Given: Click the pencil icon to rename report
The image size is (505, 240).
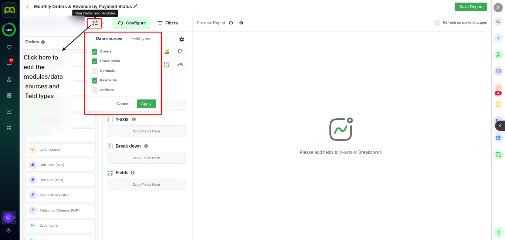Looking at the screenshot, I should [x=135, y=6].
